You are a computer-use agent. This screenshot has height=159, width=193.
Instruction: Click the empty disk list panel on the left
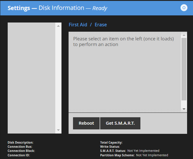pyautogui.click(x=31, y=78)
